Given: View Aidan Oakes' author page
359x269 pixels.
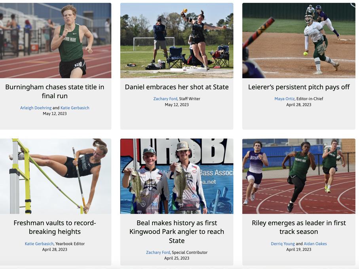Looking at the screenshot, I should (315, 244).
